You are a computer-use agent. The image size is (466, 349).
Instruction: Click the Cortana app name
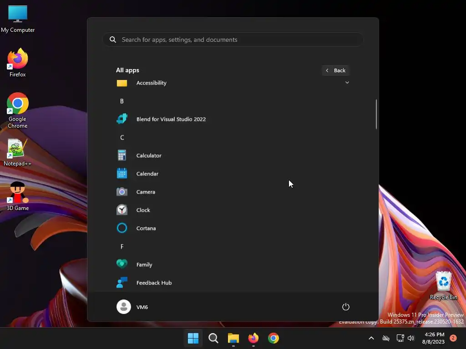(146, 228)
